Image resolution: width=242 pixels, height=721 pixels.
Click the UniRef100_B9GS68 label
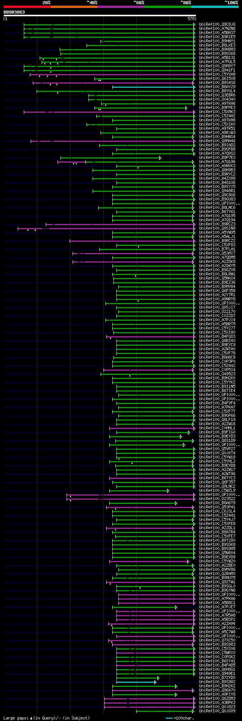click(217, 54)
